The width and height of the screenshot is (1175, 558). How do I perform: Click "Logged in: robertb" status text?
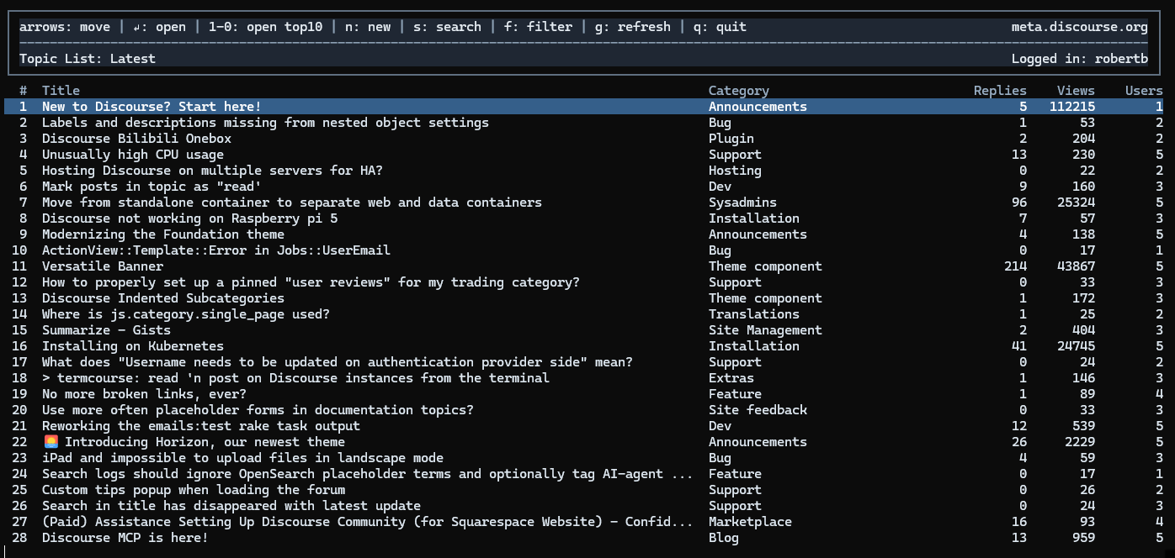(1080, 59)
